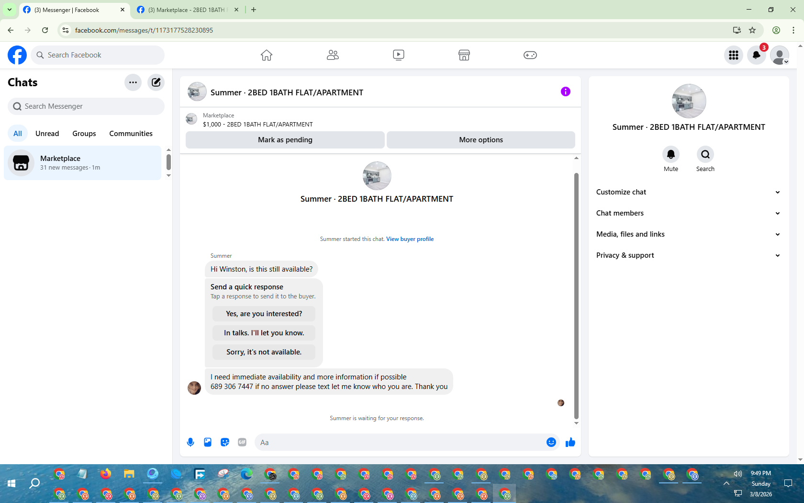Bookmark this page with star icon
This screenshot has height=503, width=804.
point(752,30)
